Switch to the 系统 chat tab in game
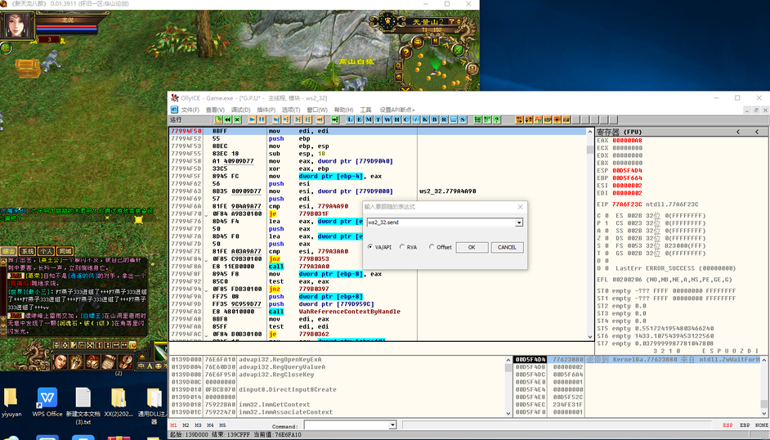This screenshot has height=440, width=770. pyautogui.click(x=28, y=251)
